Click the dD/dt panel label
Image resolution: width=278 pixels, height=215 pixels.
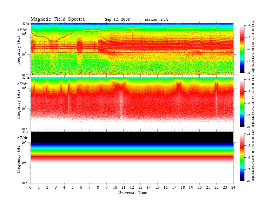(22, 84)
